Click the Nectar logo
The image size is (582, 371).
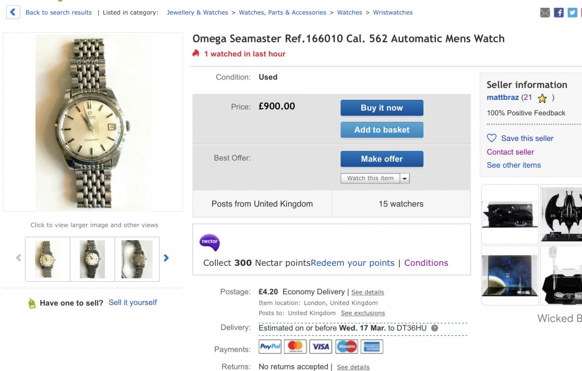pyautogui.click(x=209, y=243)
